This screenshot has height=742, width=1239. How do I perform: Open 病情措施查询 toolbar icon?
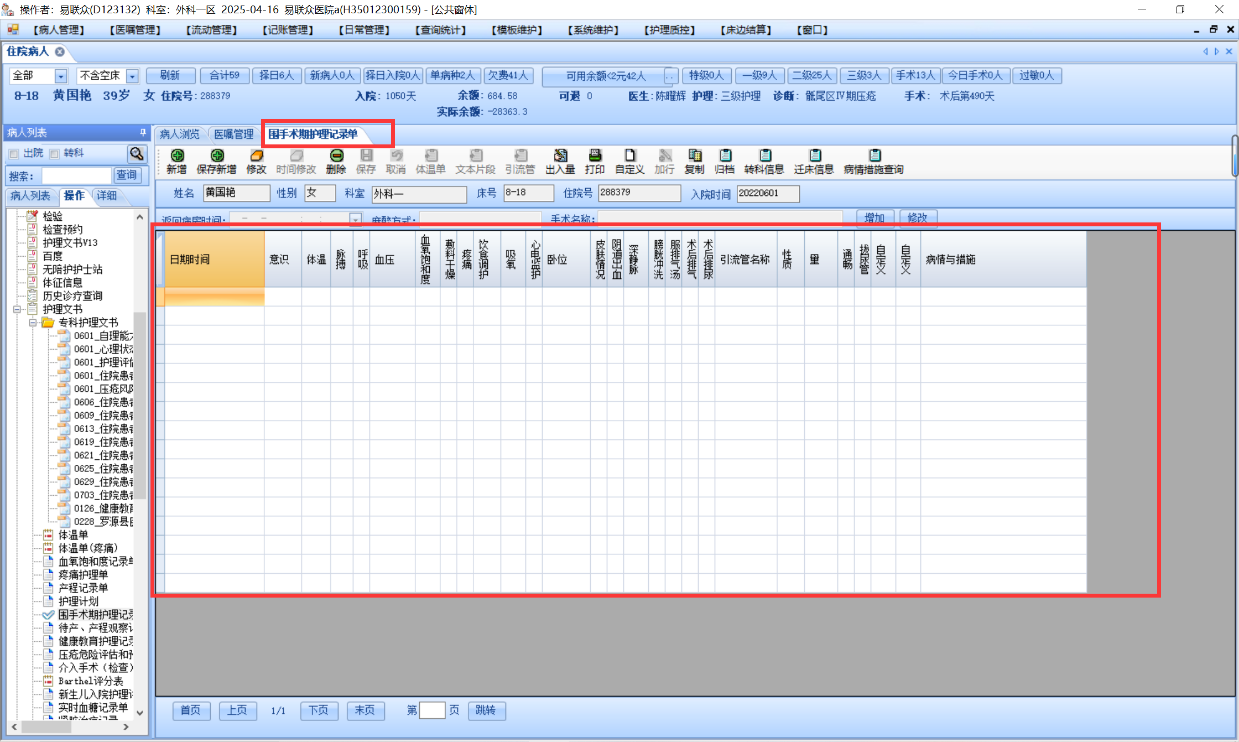point(874,156)
